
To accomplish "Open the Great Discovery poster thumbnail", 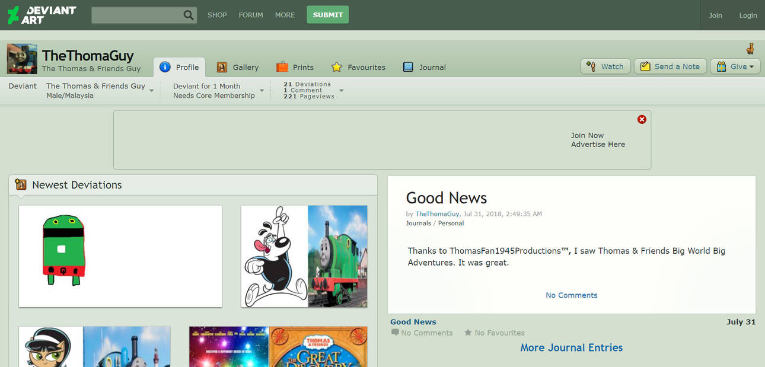I will pyautogui.click(x=278, y=346).
